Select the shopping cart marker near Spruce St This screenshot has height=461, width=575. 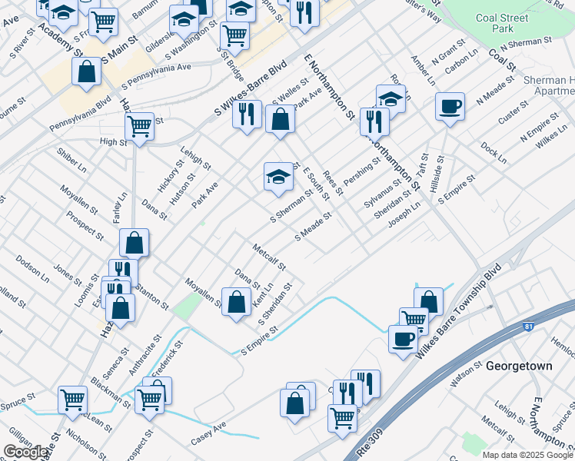72,400
